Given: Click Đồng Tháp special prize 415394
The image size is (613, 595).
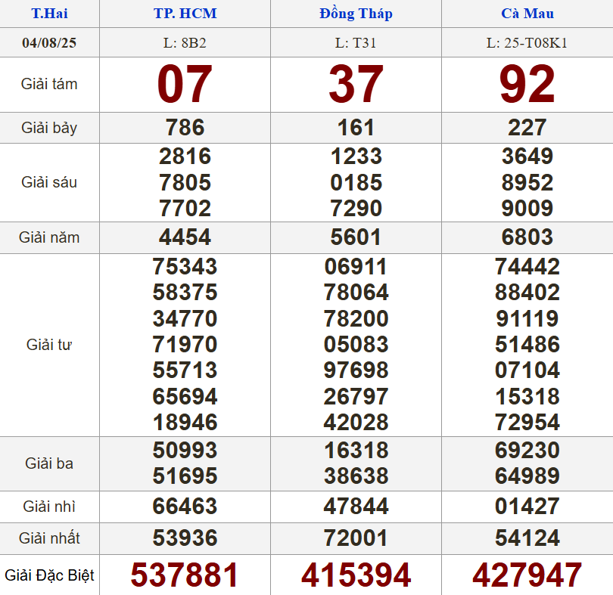Looking at the screenshot, I should click(356, 575).
